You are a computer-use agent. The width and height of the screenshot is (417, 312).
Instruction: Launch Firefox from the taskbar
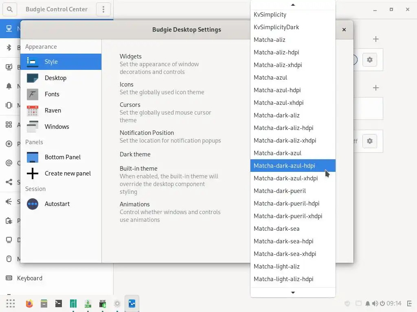[x=29, y=303]
